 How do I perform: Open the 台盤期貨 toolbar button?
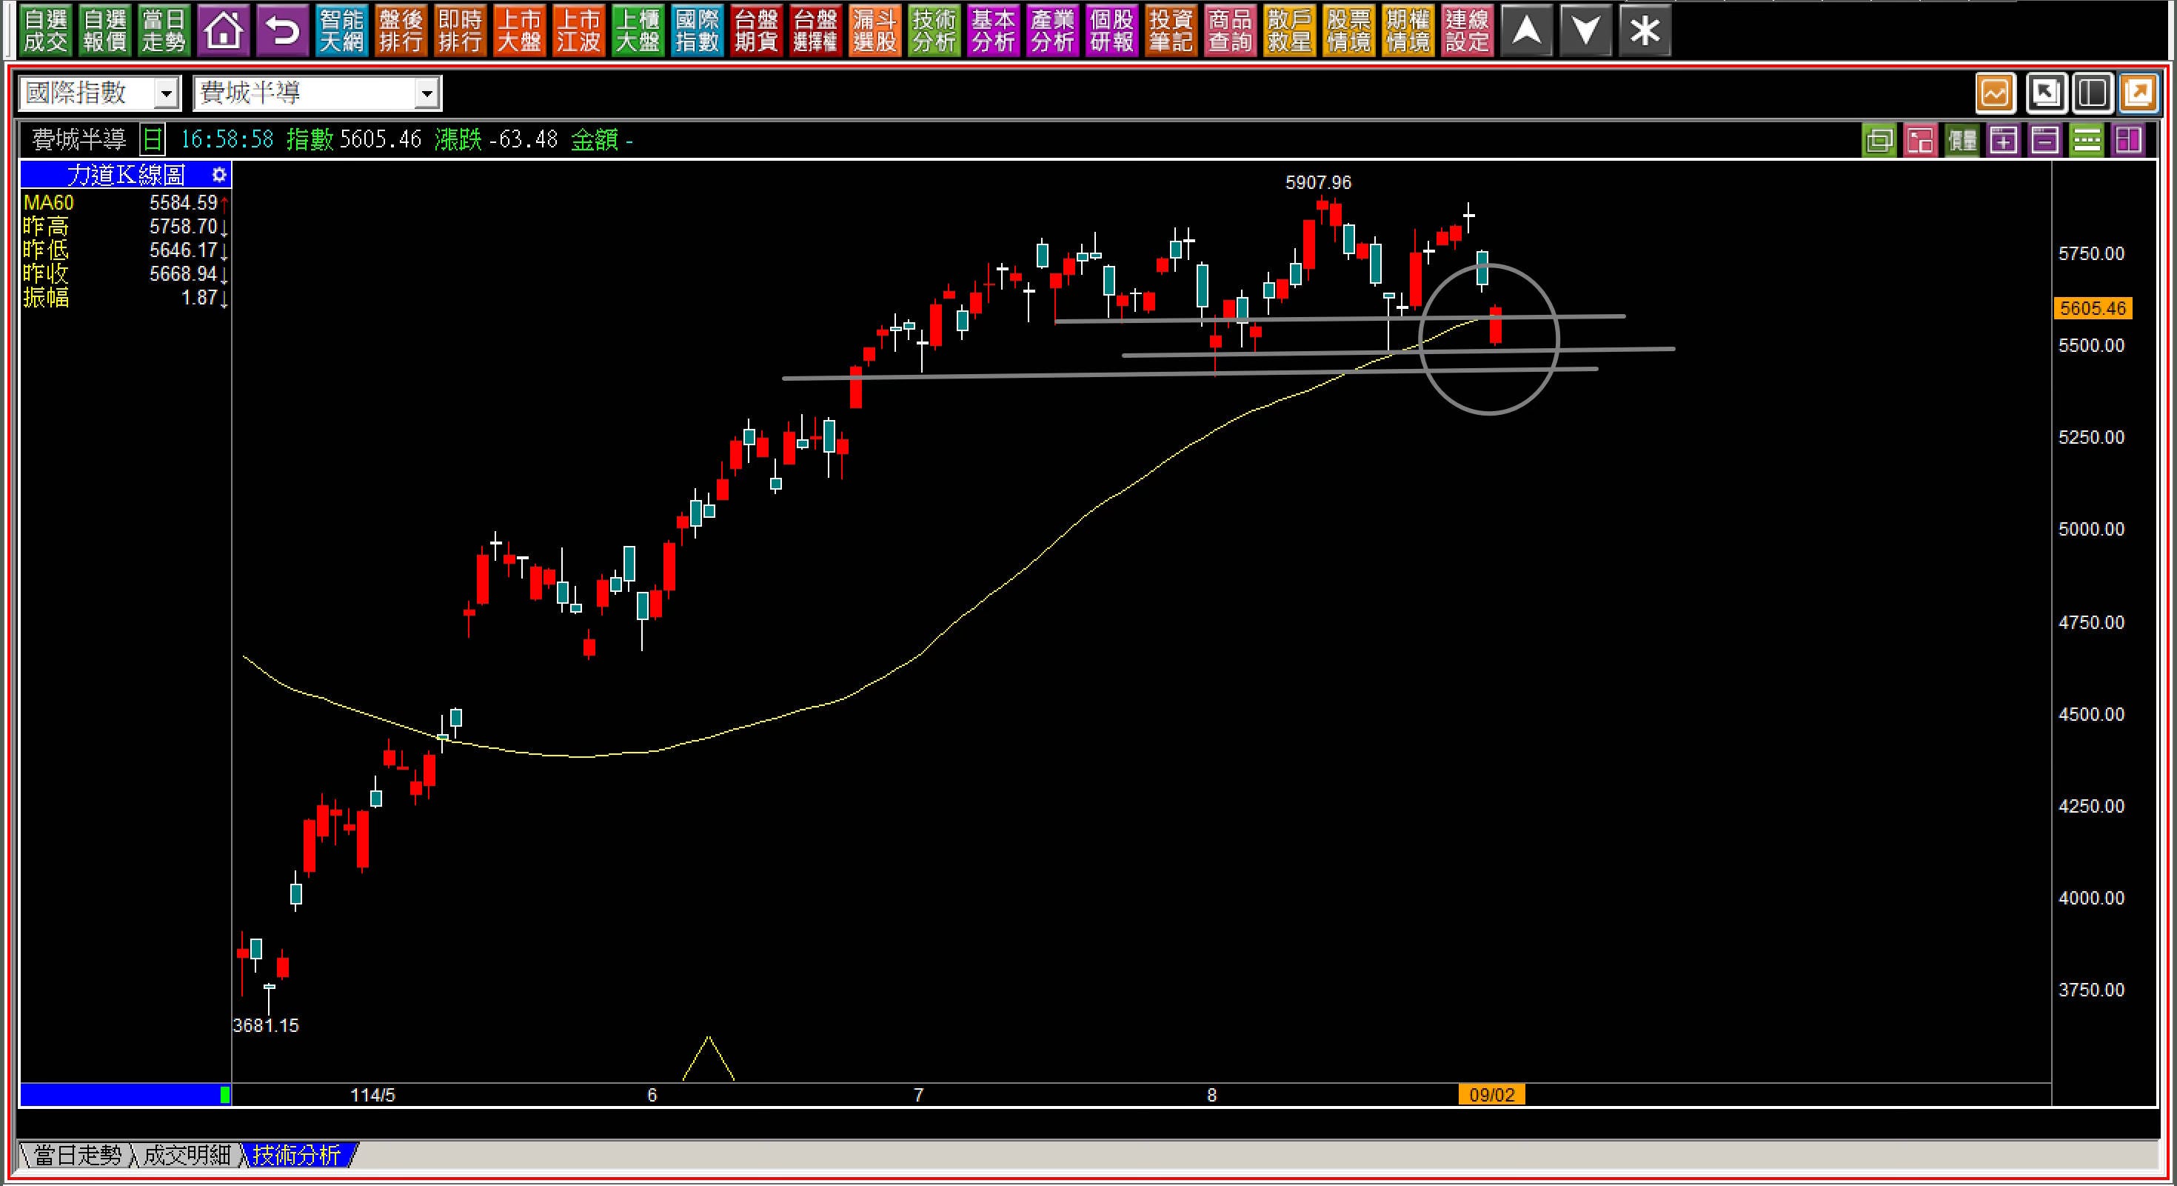click(x=755, y=31)
